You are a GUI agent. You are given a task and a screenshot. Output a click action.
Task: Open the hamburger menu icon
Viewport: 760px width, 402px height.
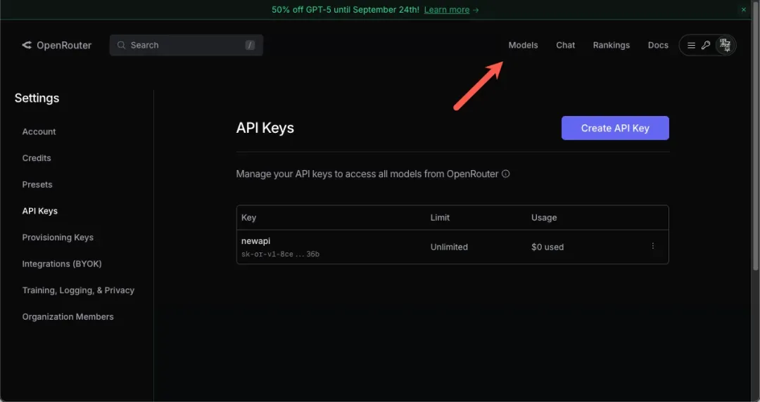click(x=691, y=45)
